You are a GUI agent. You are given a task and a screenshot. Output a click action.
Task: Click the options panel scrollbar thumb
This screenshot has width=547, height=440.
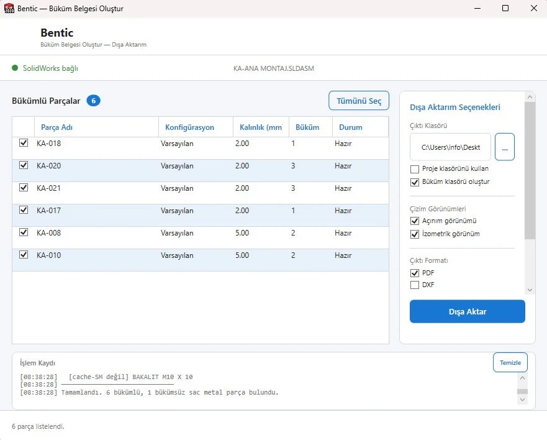(530, 170)
